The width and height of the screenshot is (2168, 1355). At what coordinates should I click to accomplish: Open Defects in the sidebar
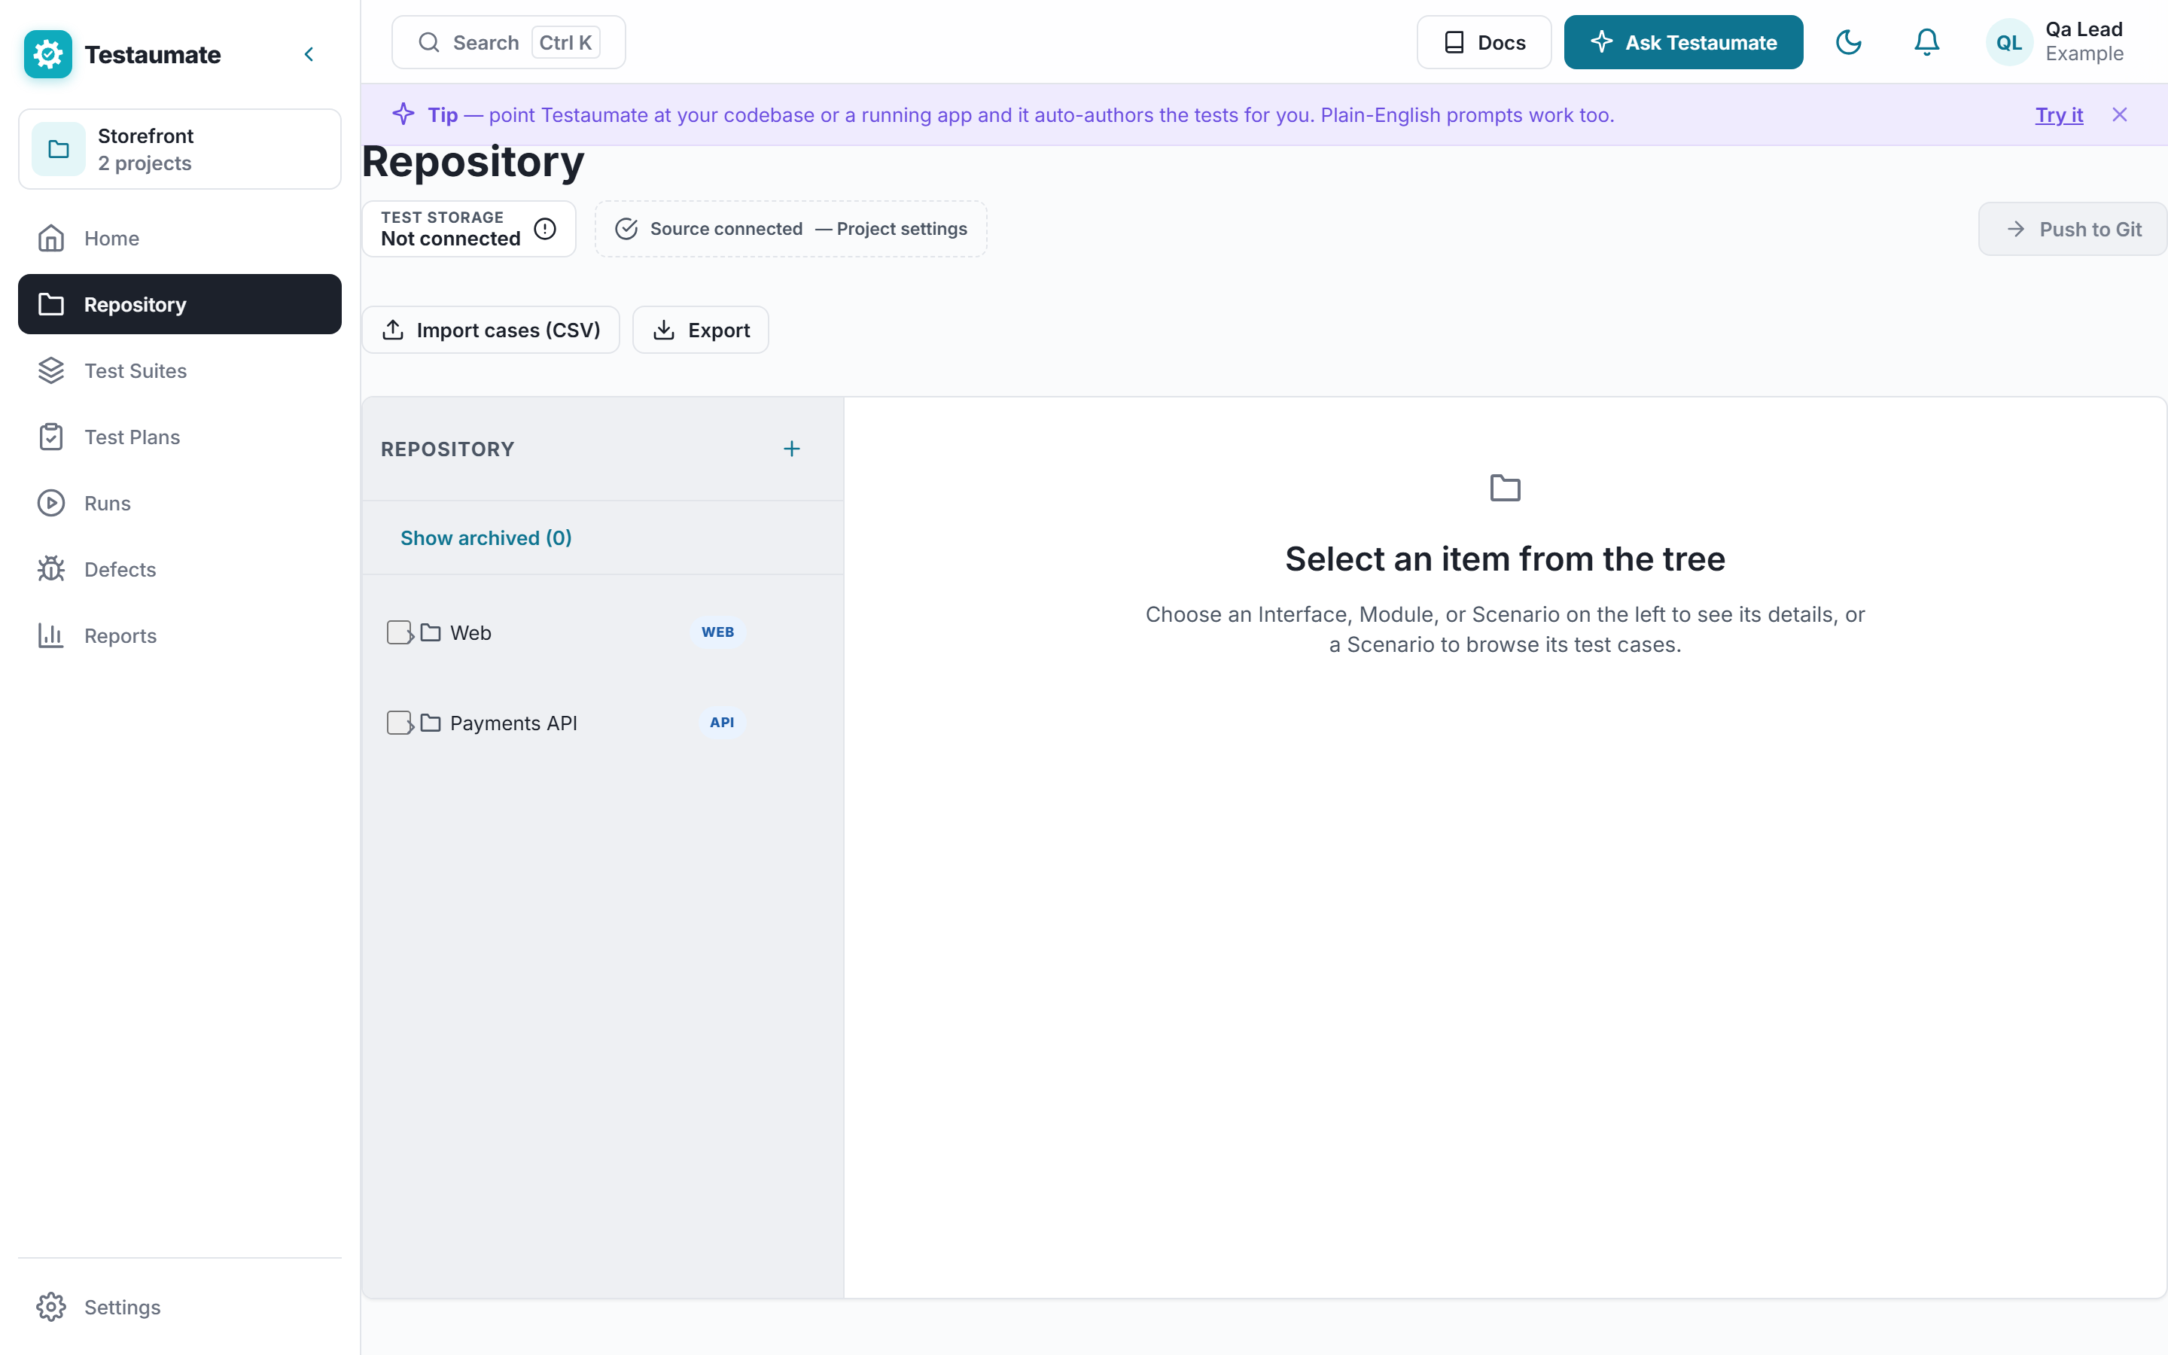179,570
